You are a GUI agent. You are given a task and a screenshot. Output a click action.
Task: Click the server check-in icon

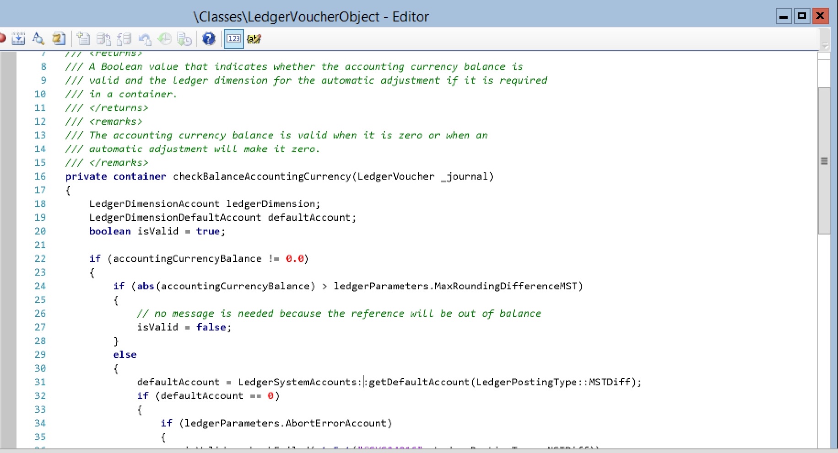pyautogui.click(x=104, y=39)
